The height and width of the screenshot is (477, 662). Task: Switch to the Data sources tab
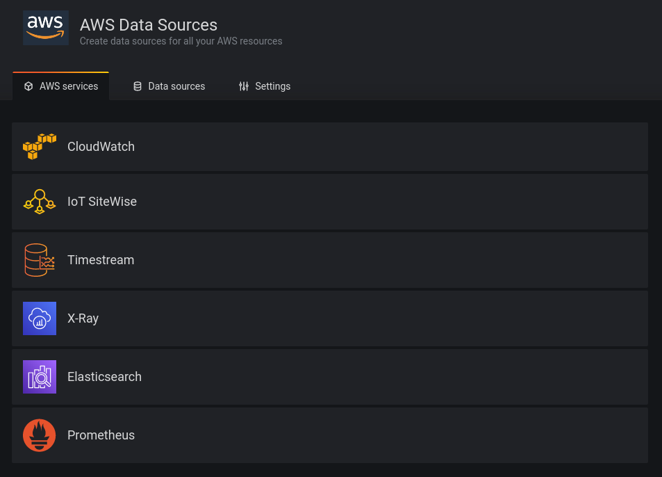(x=169, y=86)
